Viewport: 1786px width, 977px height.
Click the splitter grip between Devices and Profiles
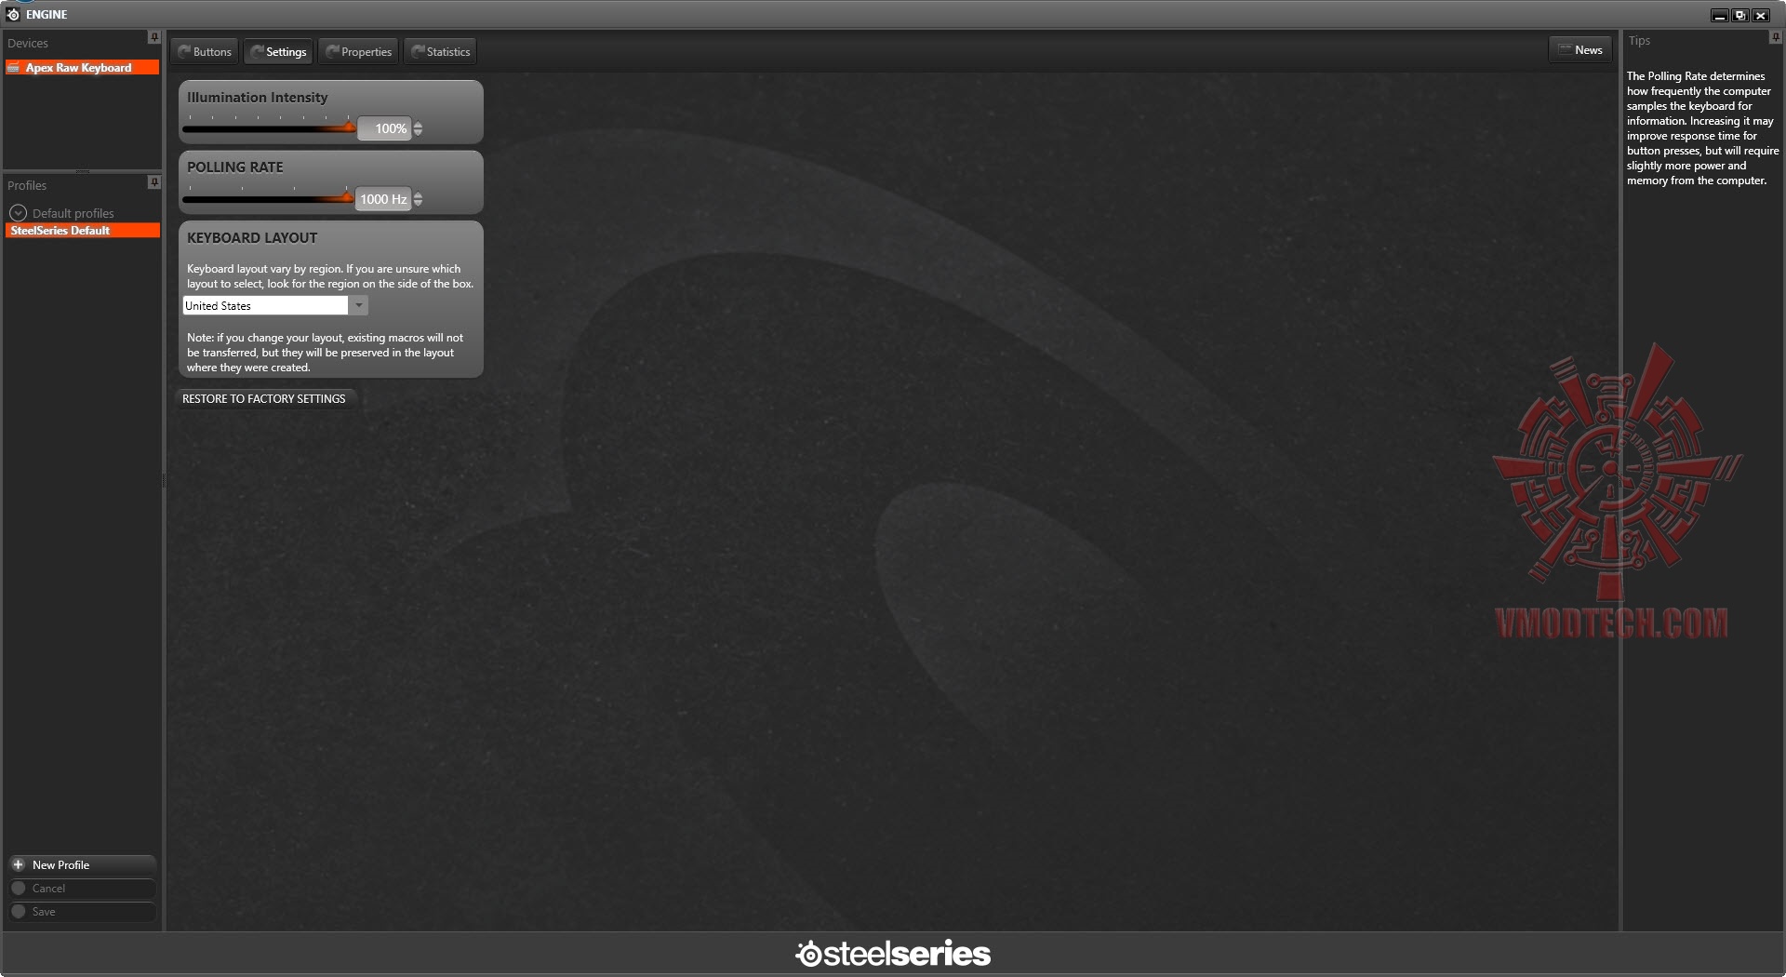(x=83, y=171)
